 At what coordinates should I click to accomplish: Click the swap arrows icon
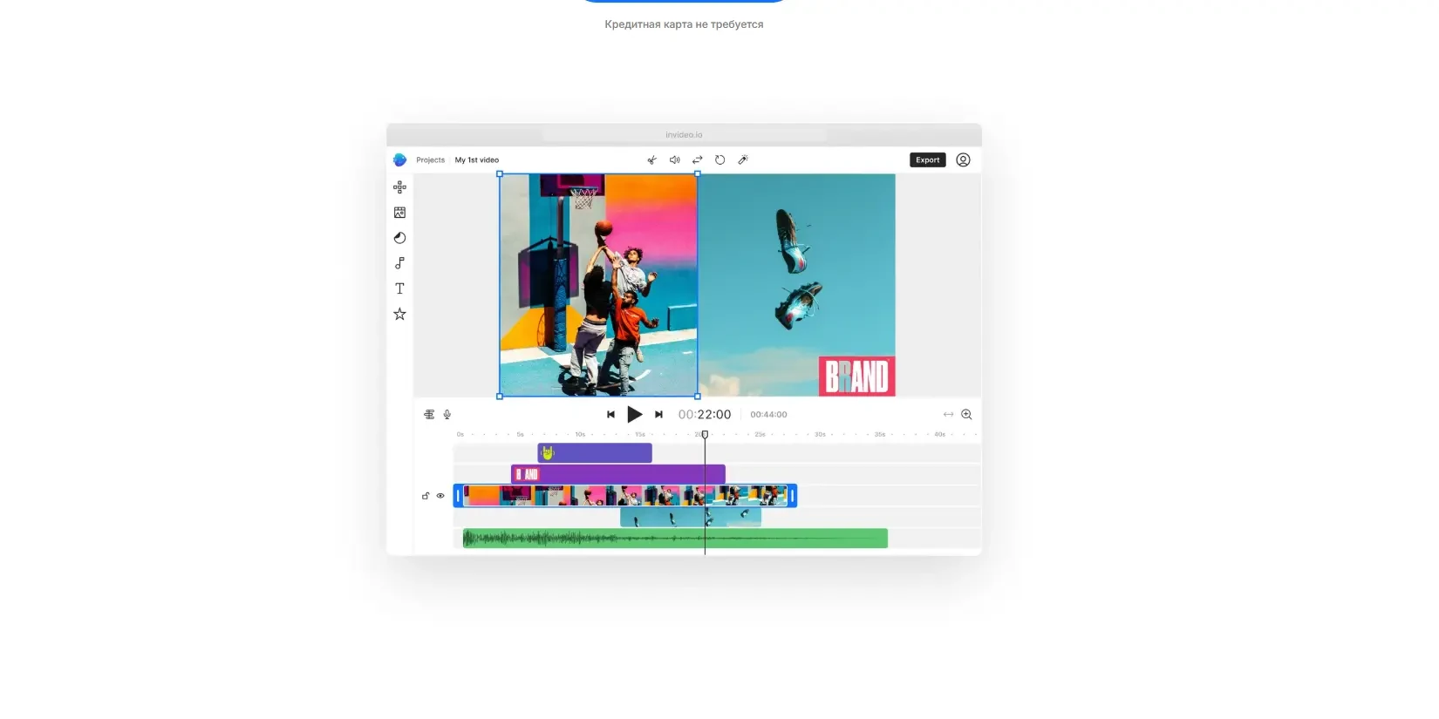click(697, 160)
